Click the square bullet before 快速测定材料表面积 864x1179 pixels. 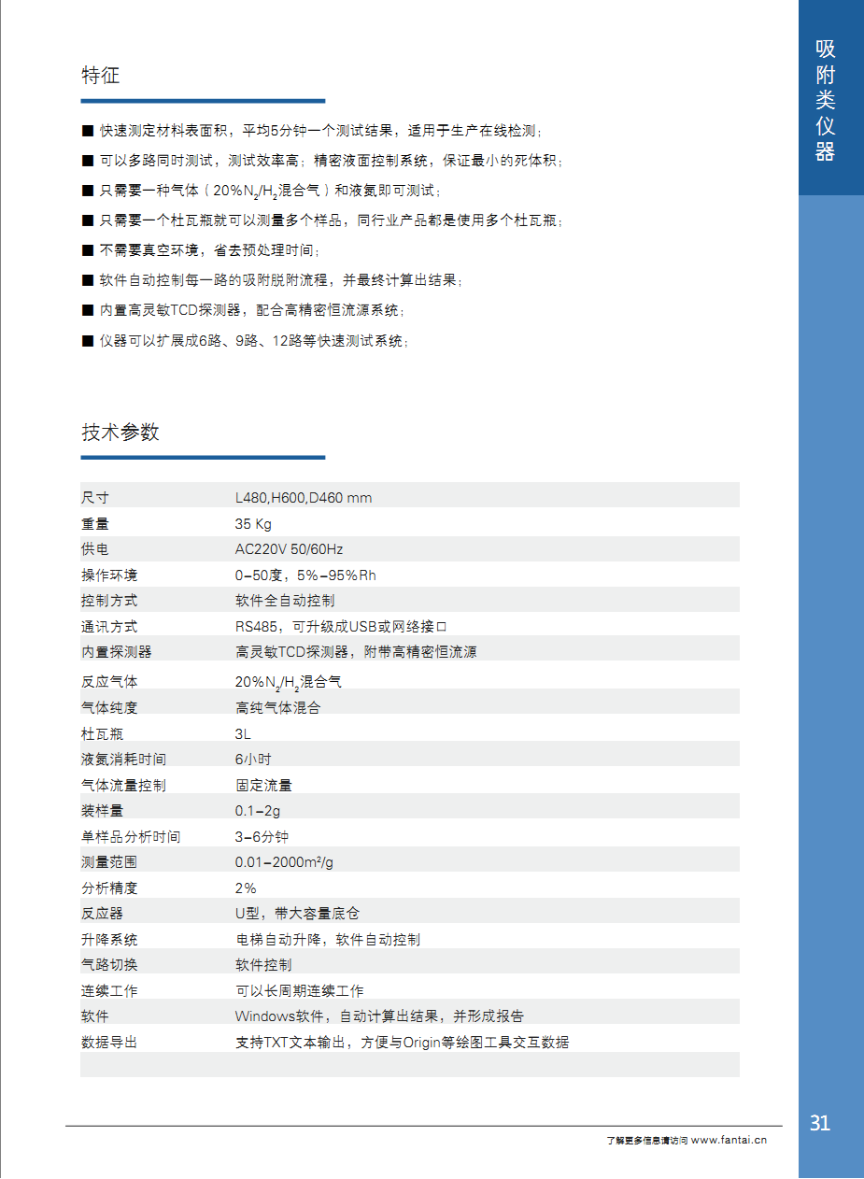[88, 130]
